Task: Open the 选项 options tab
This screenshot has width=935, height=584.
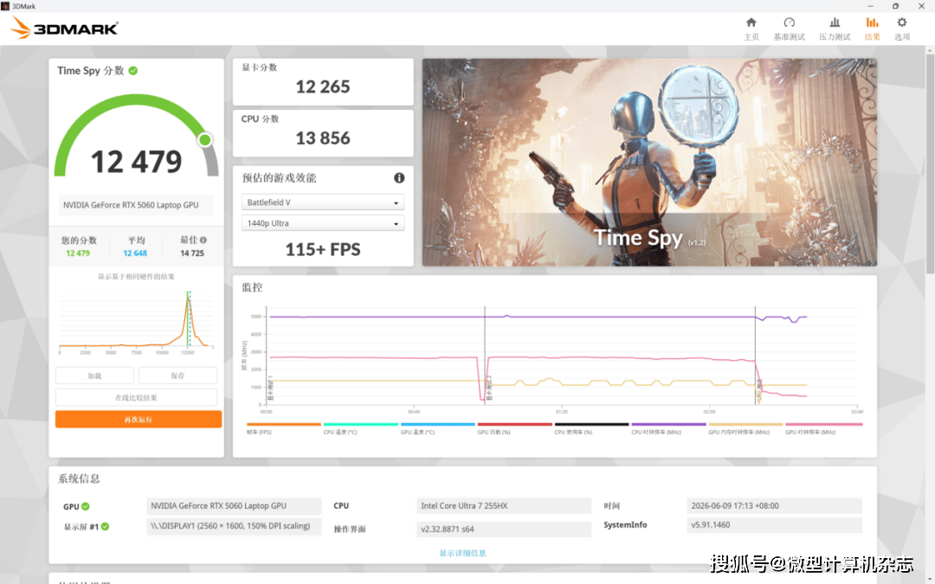Action: [901, 29]
